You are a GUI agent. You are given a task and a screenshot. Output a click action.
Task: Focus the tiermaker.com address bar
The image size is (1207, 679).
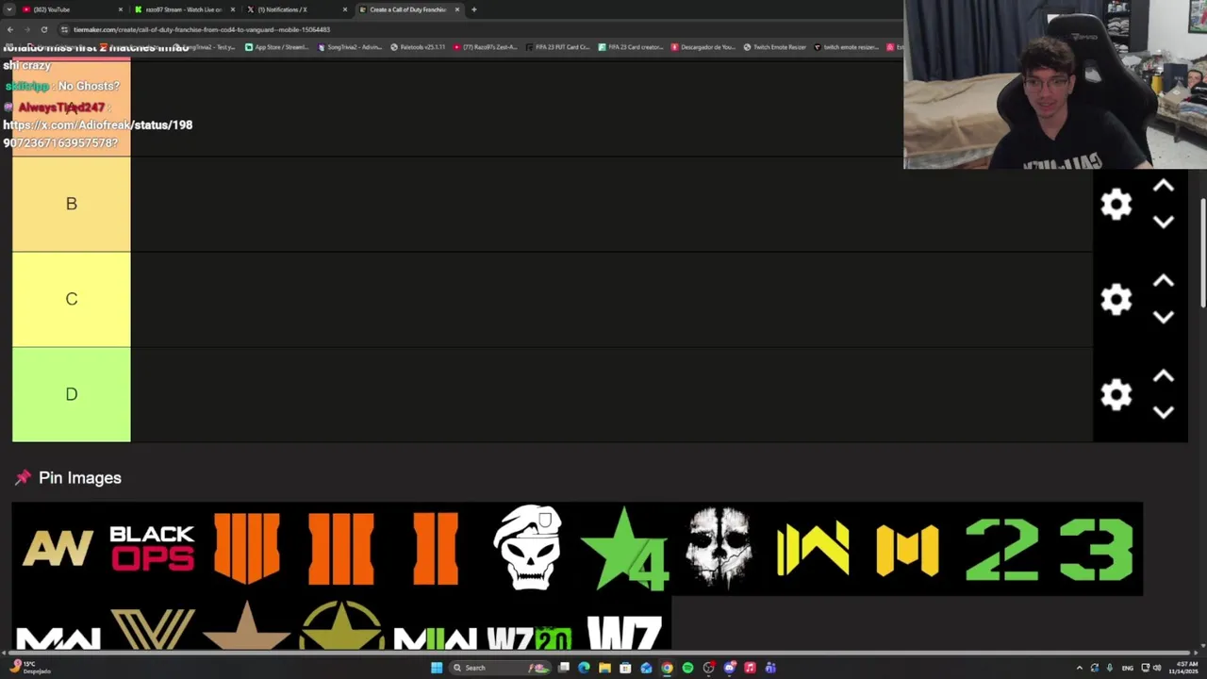[471, 29]
